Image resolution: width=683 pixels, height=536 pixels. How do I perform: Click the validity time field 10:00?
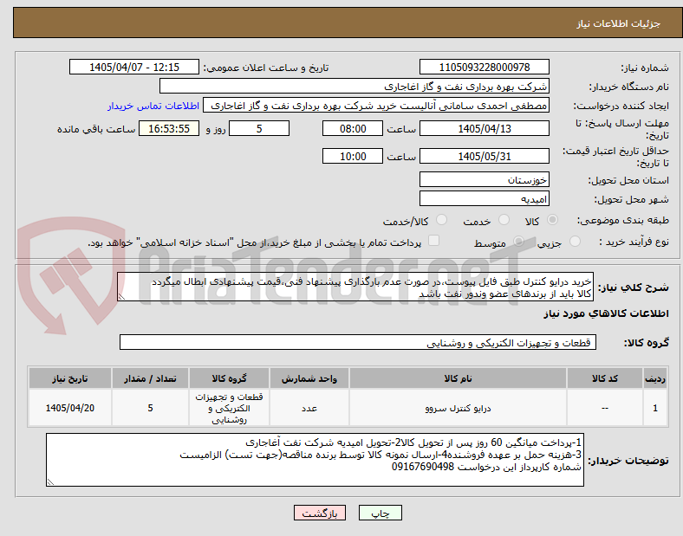pos(353,156)
